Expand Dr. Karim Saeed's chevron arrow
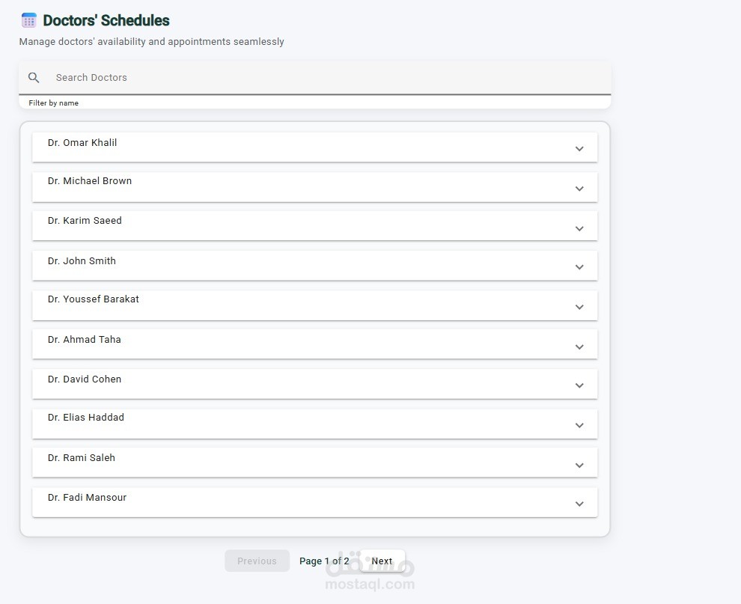 579,229
